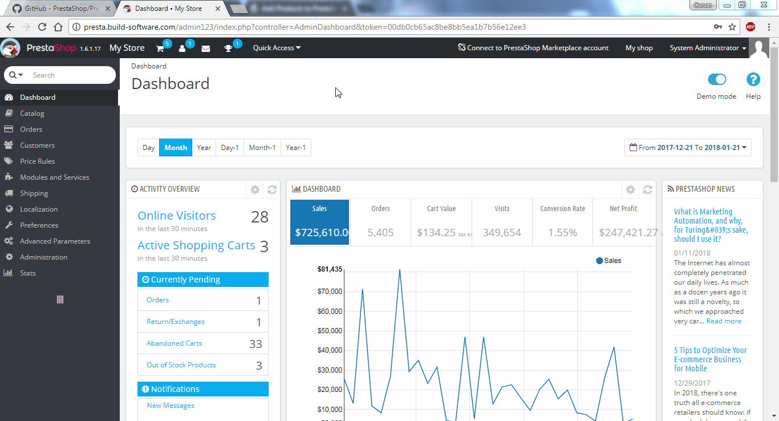Screen dimensions: 779x421
Task: Select Dashboard in sidebar
Action: coord(59,98)
